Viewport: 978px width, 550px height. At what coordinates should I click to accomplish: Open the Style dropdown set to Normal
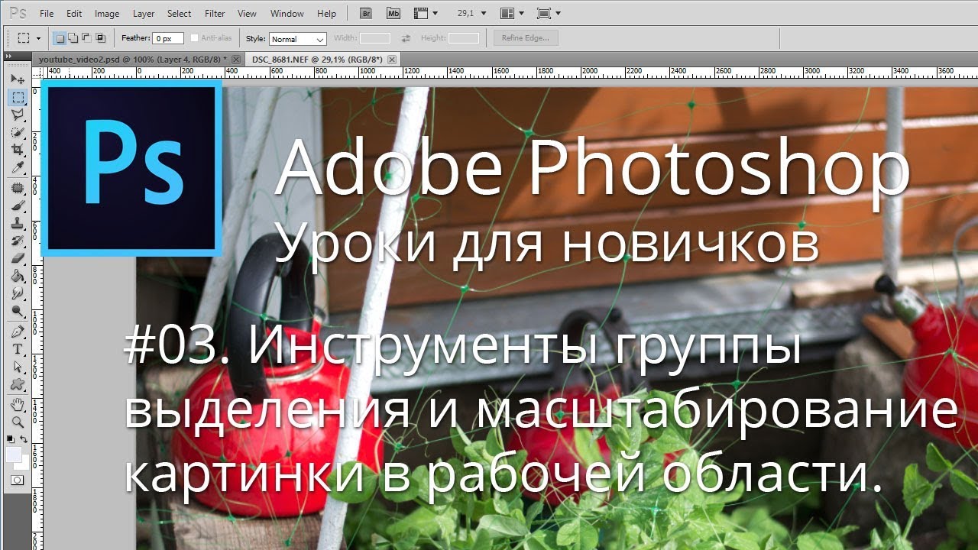pos(297,39)
